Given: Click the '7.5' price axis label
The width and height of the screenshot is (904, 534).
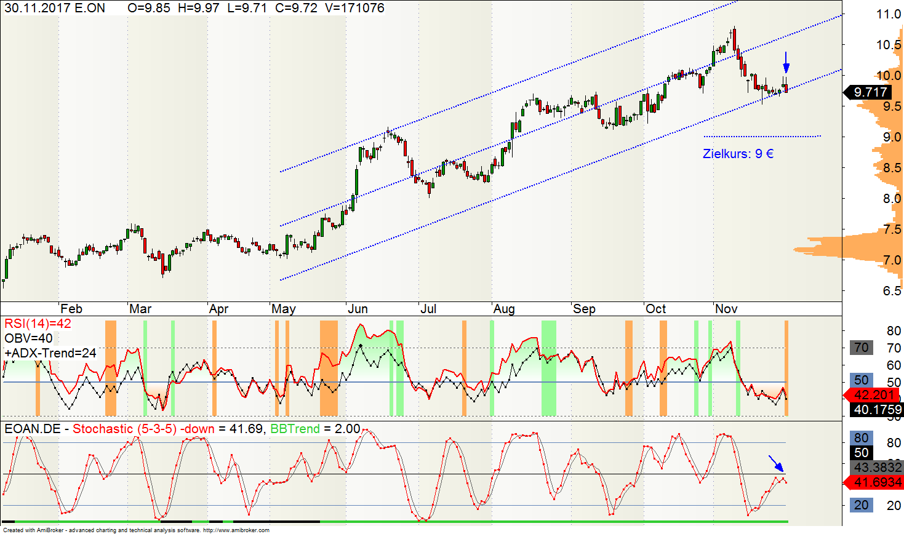Looking at the screenshot, I should pos(892,229).
